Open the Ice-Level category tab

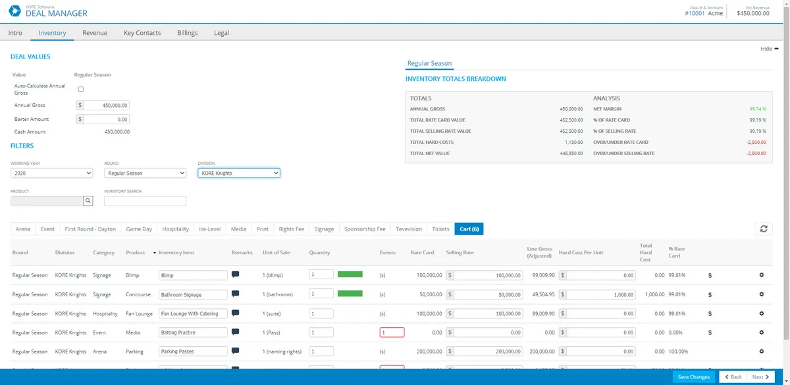coord(209,229)
